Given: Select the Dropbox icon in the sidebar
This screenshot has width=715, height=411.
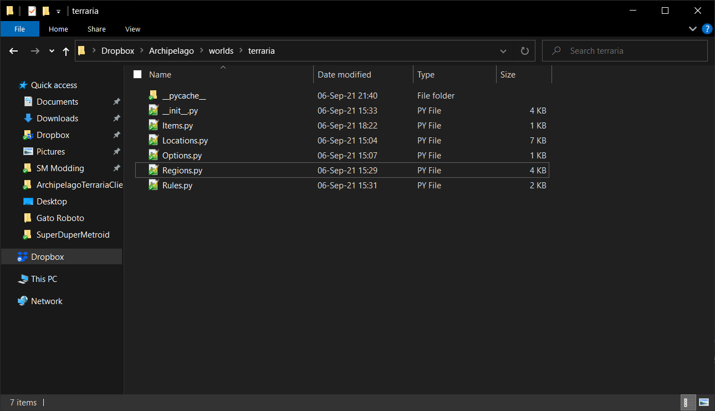Looking at the screenshot, I should point(22,256).
